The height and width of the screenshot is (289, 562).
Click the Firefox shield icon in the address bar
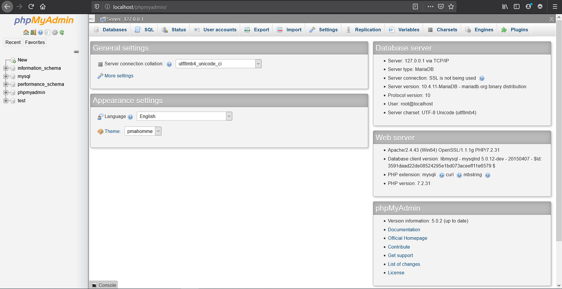pos(96,6)
